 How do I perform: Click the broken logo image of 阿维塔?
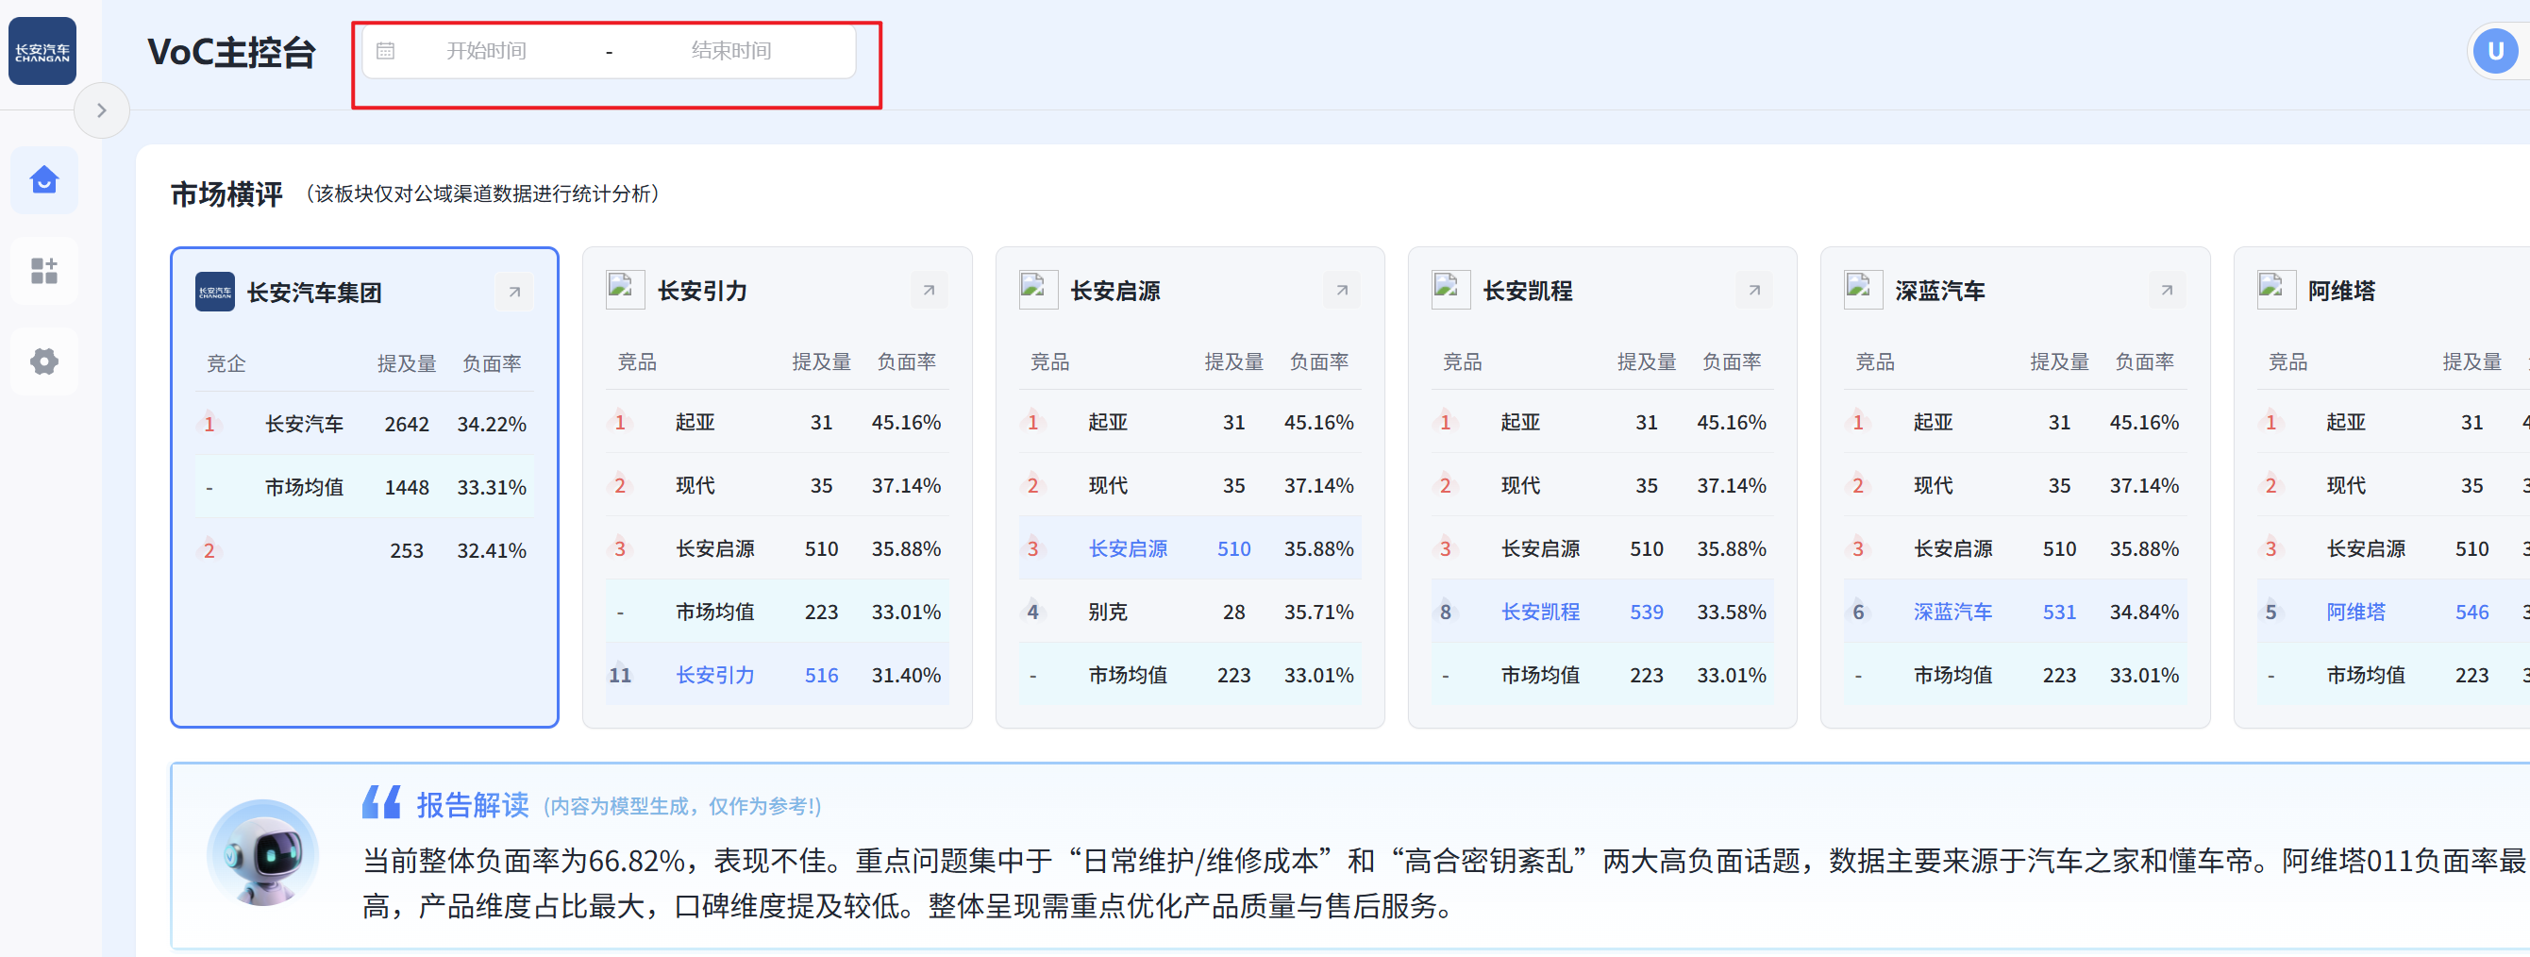[x=2276, y=290]
